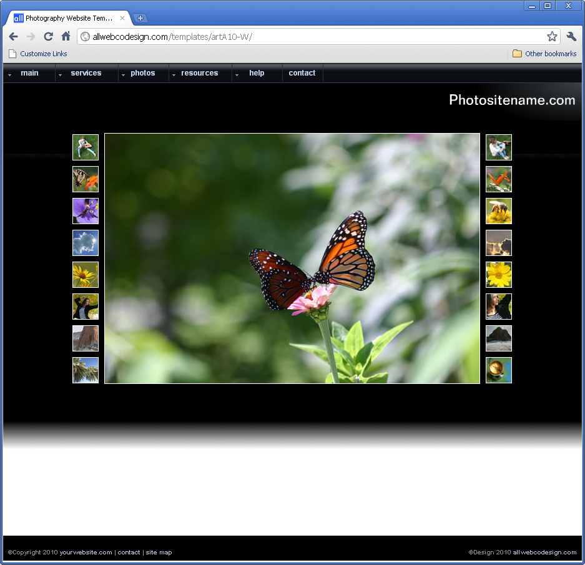
Task: Close the Photography Website Template tab
Action: point(122,18)
